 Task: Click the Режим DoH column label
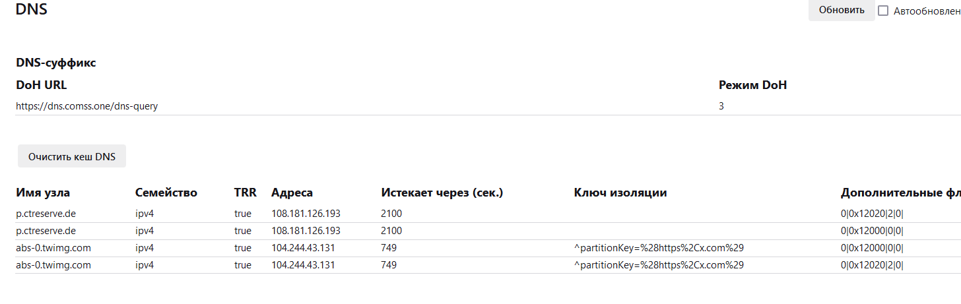click(x=752, y=85)
